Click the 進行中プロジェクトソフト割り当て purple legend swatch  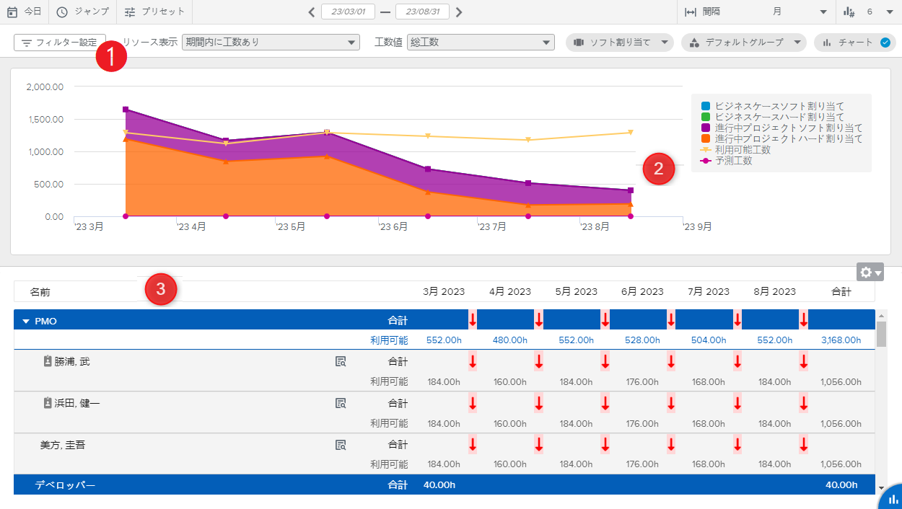click(x=706, y=128)
